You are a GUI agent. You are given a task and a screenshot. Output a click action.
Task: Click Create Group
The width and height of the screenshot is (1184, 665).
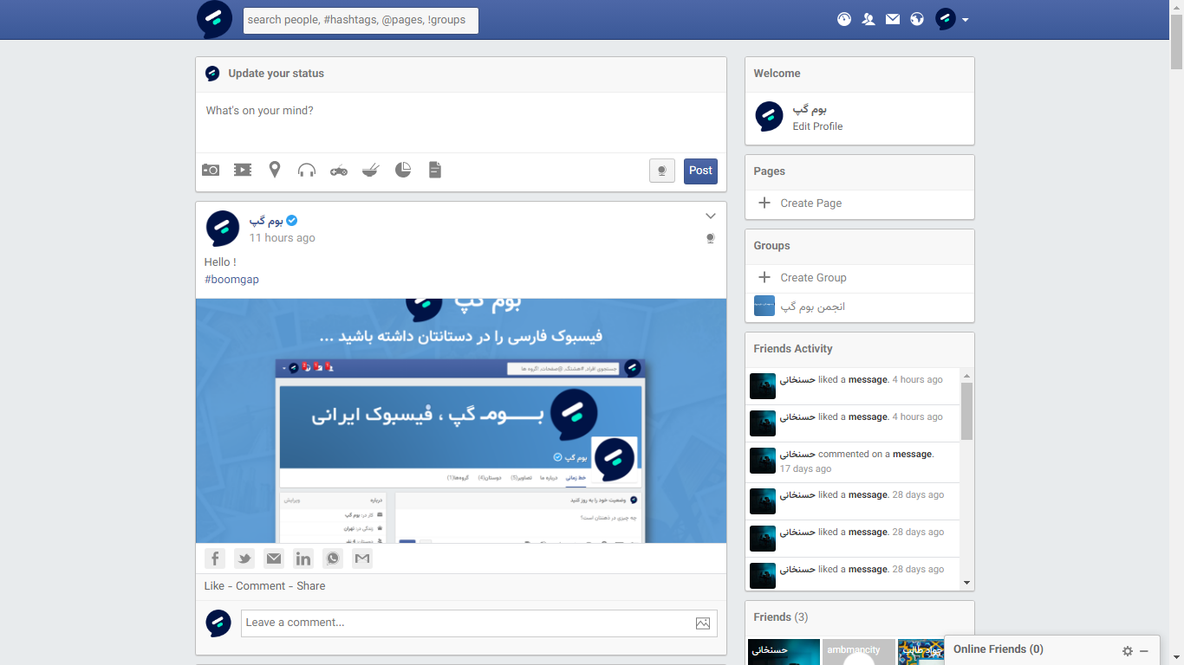(x=813, y=278)
